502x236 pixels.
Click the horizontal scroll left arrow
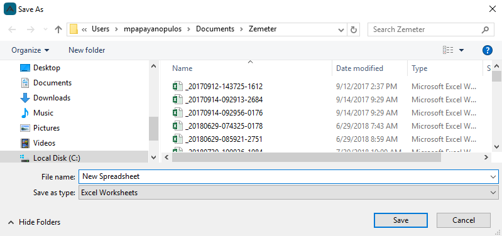[x=166, y=158]
